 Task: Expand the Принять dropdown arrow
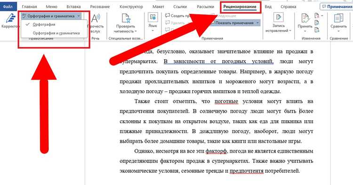305,31
